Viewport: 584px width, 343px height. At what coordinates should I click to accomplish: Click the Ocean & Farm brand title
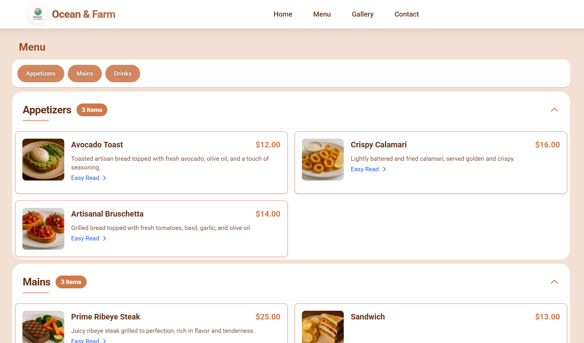coord(83,14)
